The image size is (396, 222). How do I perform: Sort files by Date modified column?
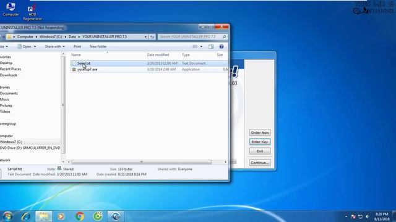point(158,55)
